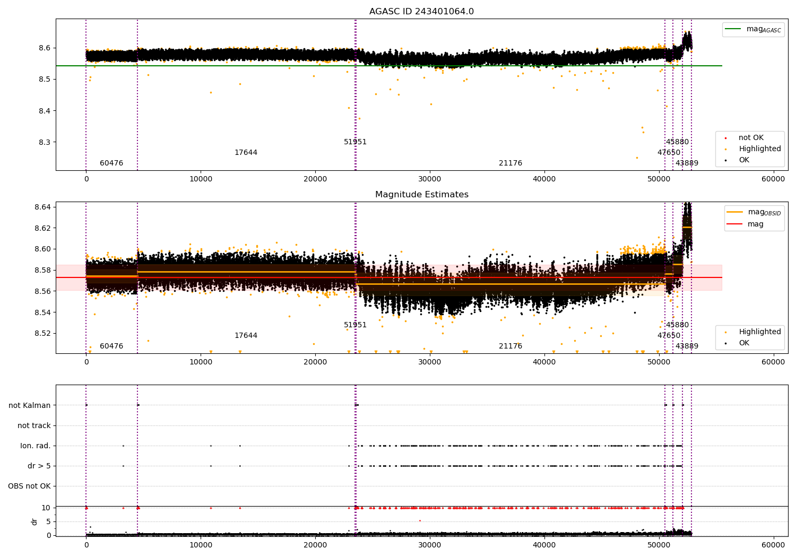The image size is (796, 557).
Task: Click the 'OBS not OK' axis label
Action: click(x=30, y=486)
